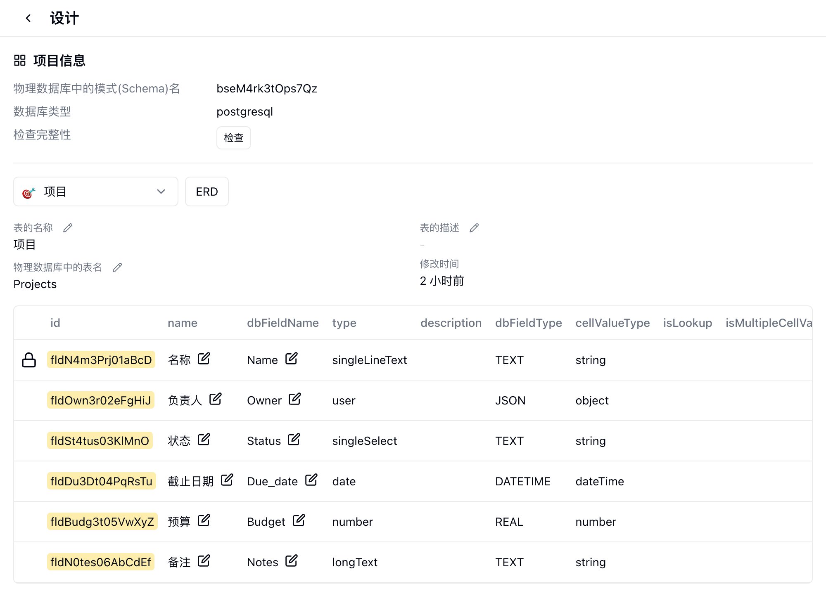Screen dimensions: 826x610
Task: Edit the table description pencil icon
Action: (474, 228)
